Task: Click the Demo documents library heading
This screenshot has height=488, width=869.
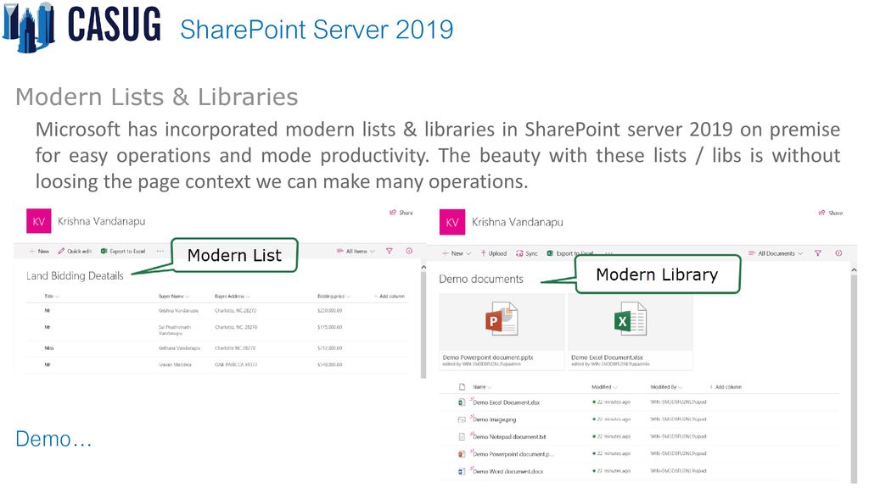Action: [x=481, y=280]
